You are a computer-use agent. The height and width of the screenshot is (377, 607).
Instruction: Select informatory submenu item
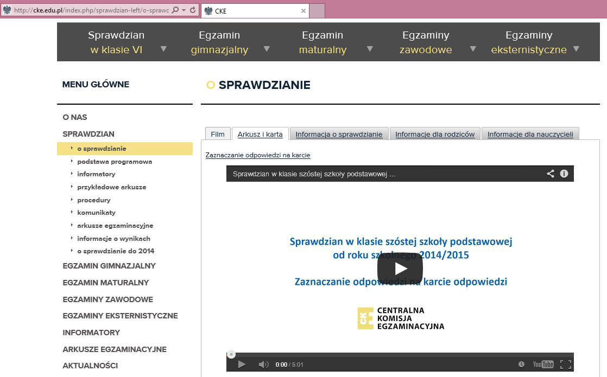click(96, 174)
